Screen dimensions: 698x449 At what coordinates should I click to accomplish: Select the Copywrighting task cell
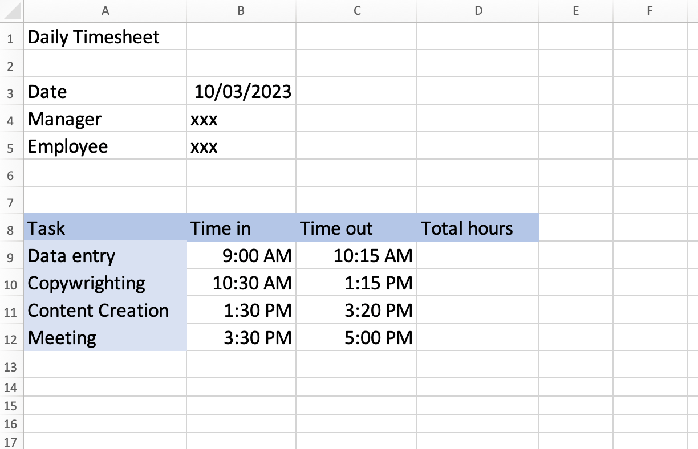(x=86, y=283)
